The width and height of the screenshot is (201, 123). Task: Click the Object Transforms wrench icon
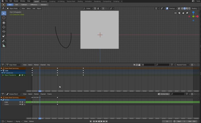click(x=20, y=75)
